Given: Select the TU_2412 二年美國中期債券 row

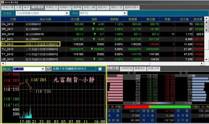Looking at the screenshot, I should click(103, 49).
